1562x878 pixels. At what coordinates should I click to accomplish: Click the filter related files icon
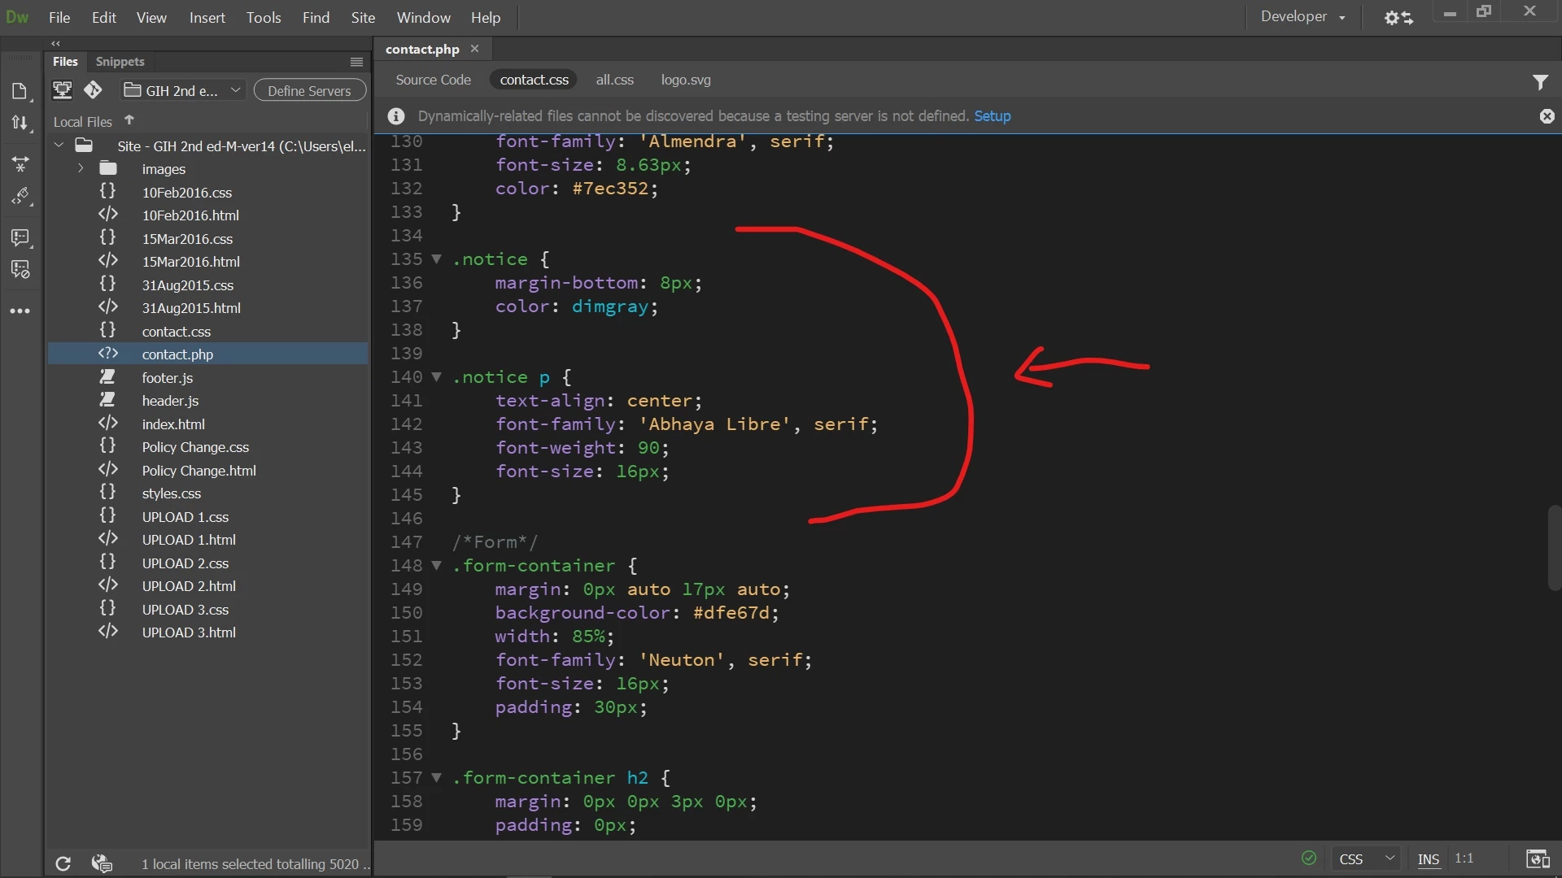point(1540,82)
